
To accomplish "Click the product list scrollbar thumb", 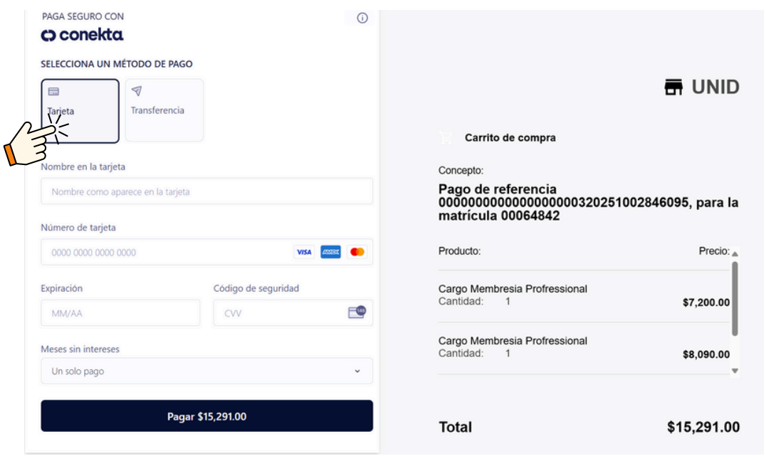I will click(x=735, y=297).
